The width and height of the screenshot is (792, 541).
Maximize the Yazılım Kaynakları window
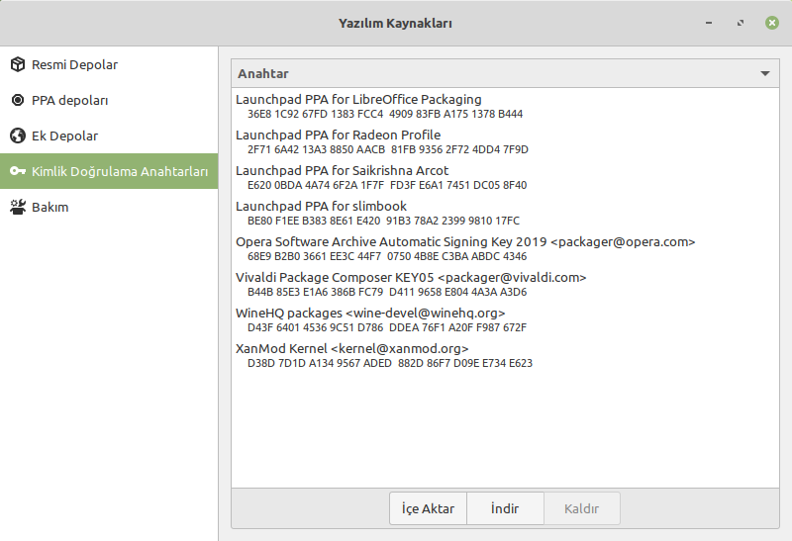coord(741,23)
